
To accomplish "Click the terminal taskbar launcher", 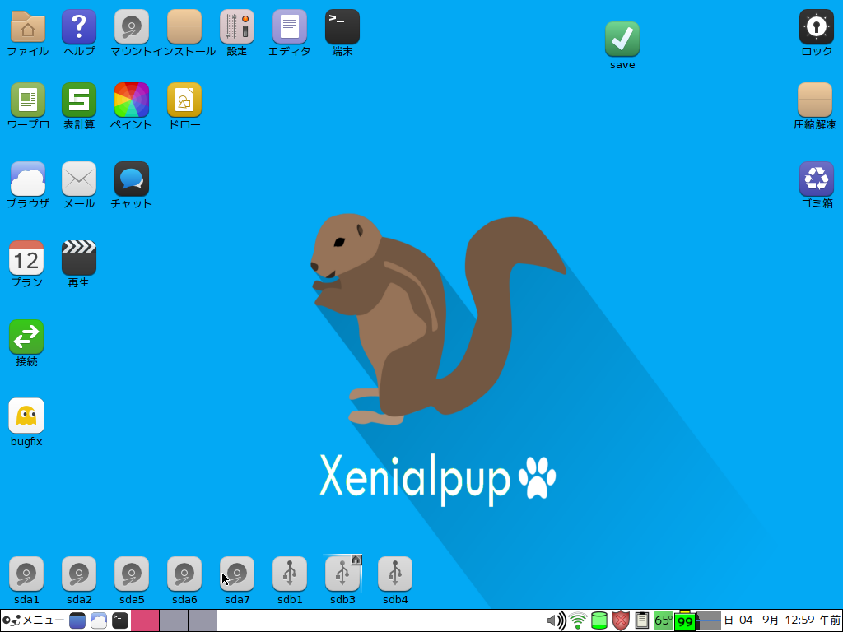I will [120, 620].
